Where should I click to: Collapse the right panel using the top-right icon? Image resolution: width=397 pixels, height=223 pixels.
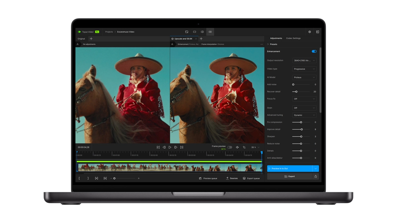click(x=317, y=32)
